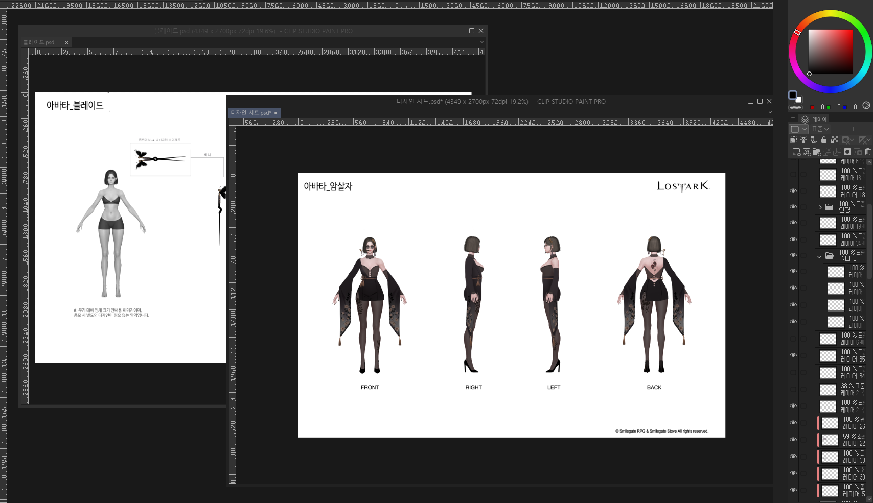Expand the 안경 layer folder
Viewport: 873px width, 503px height.
(x=820, y=207)
